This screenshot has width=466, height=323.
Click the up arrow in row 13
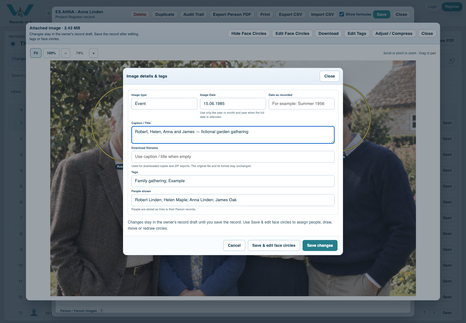[425, 312]
